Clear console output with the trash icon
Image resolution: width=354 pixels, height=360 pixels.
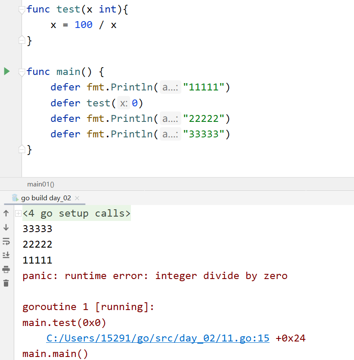tap(6, 283)
